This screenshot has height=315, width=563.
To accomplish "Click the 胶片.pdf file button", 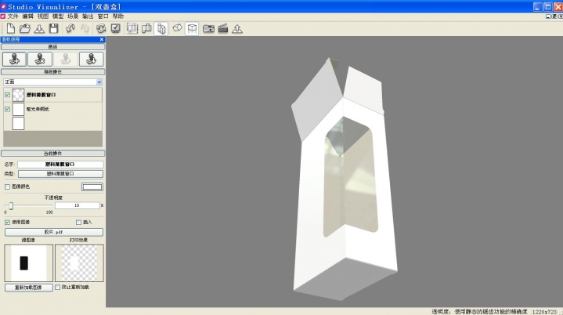I will tap(53, 232).
